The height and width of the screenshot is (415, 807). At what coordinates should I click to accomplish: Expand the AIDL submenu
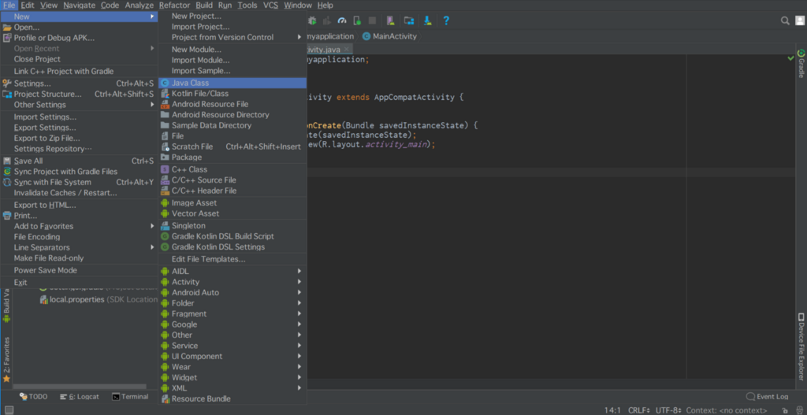point(232,271)
